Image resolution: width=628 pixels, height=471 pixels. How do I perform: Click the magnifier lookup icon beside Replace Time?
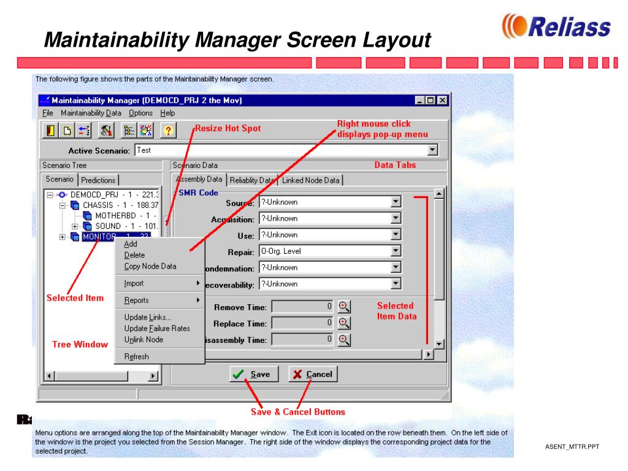[343, 323]
